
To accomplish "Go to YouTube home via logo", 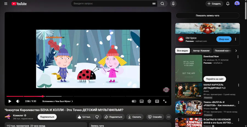I will [x=19, y=4].
